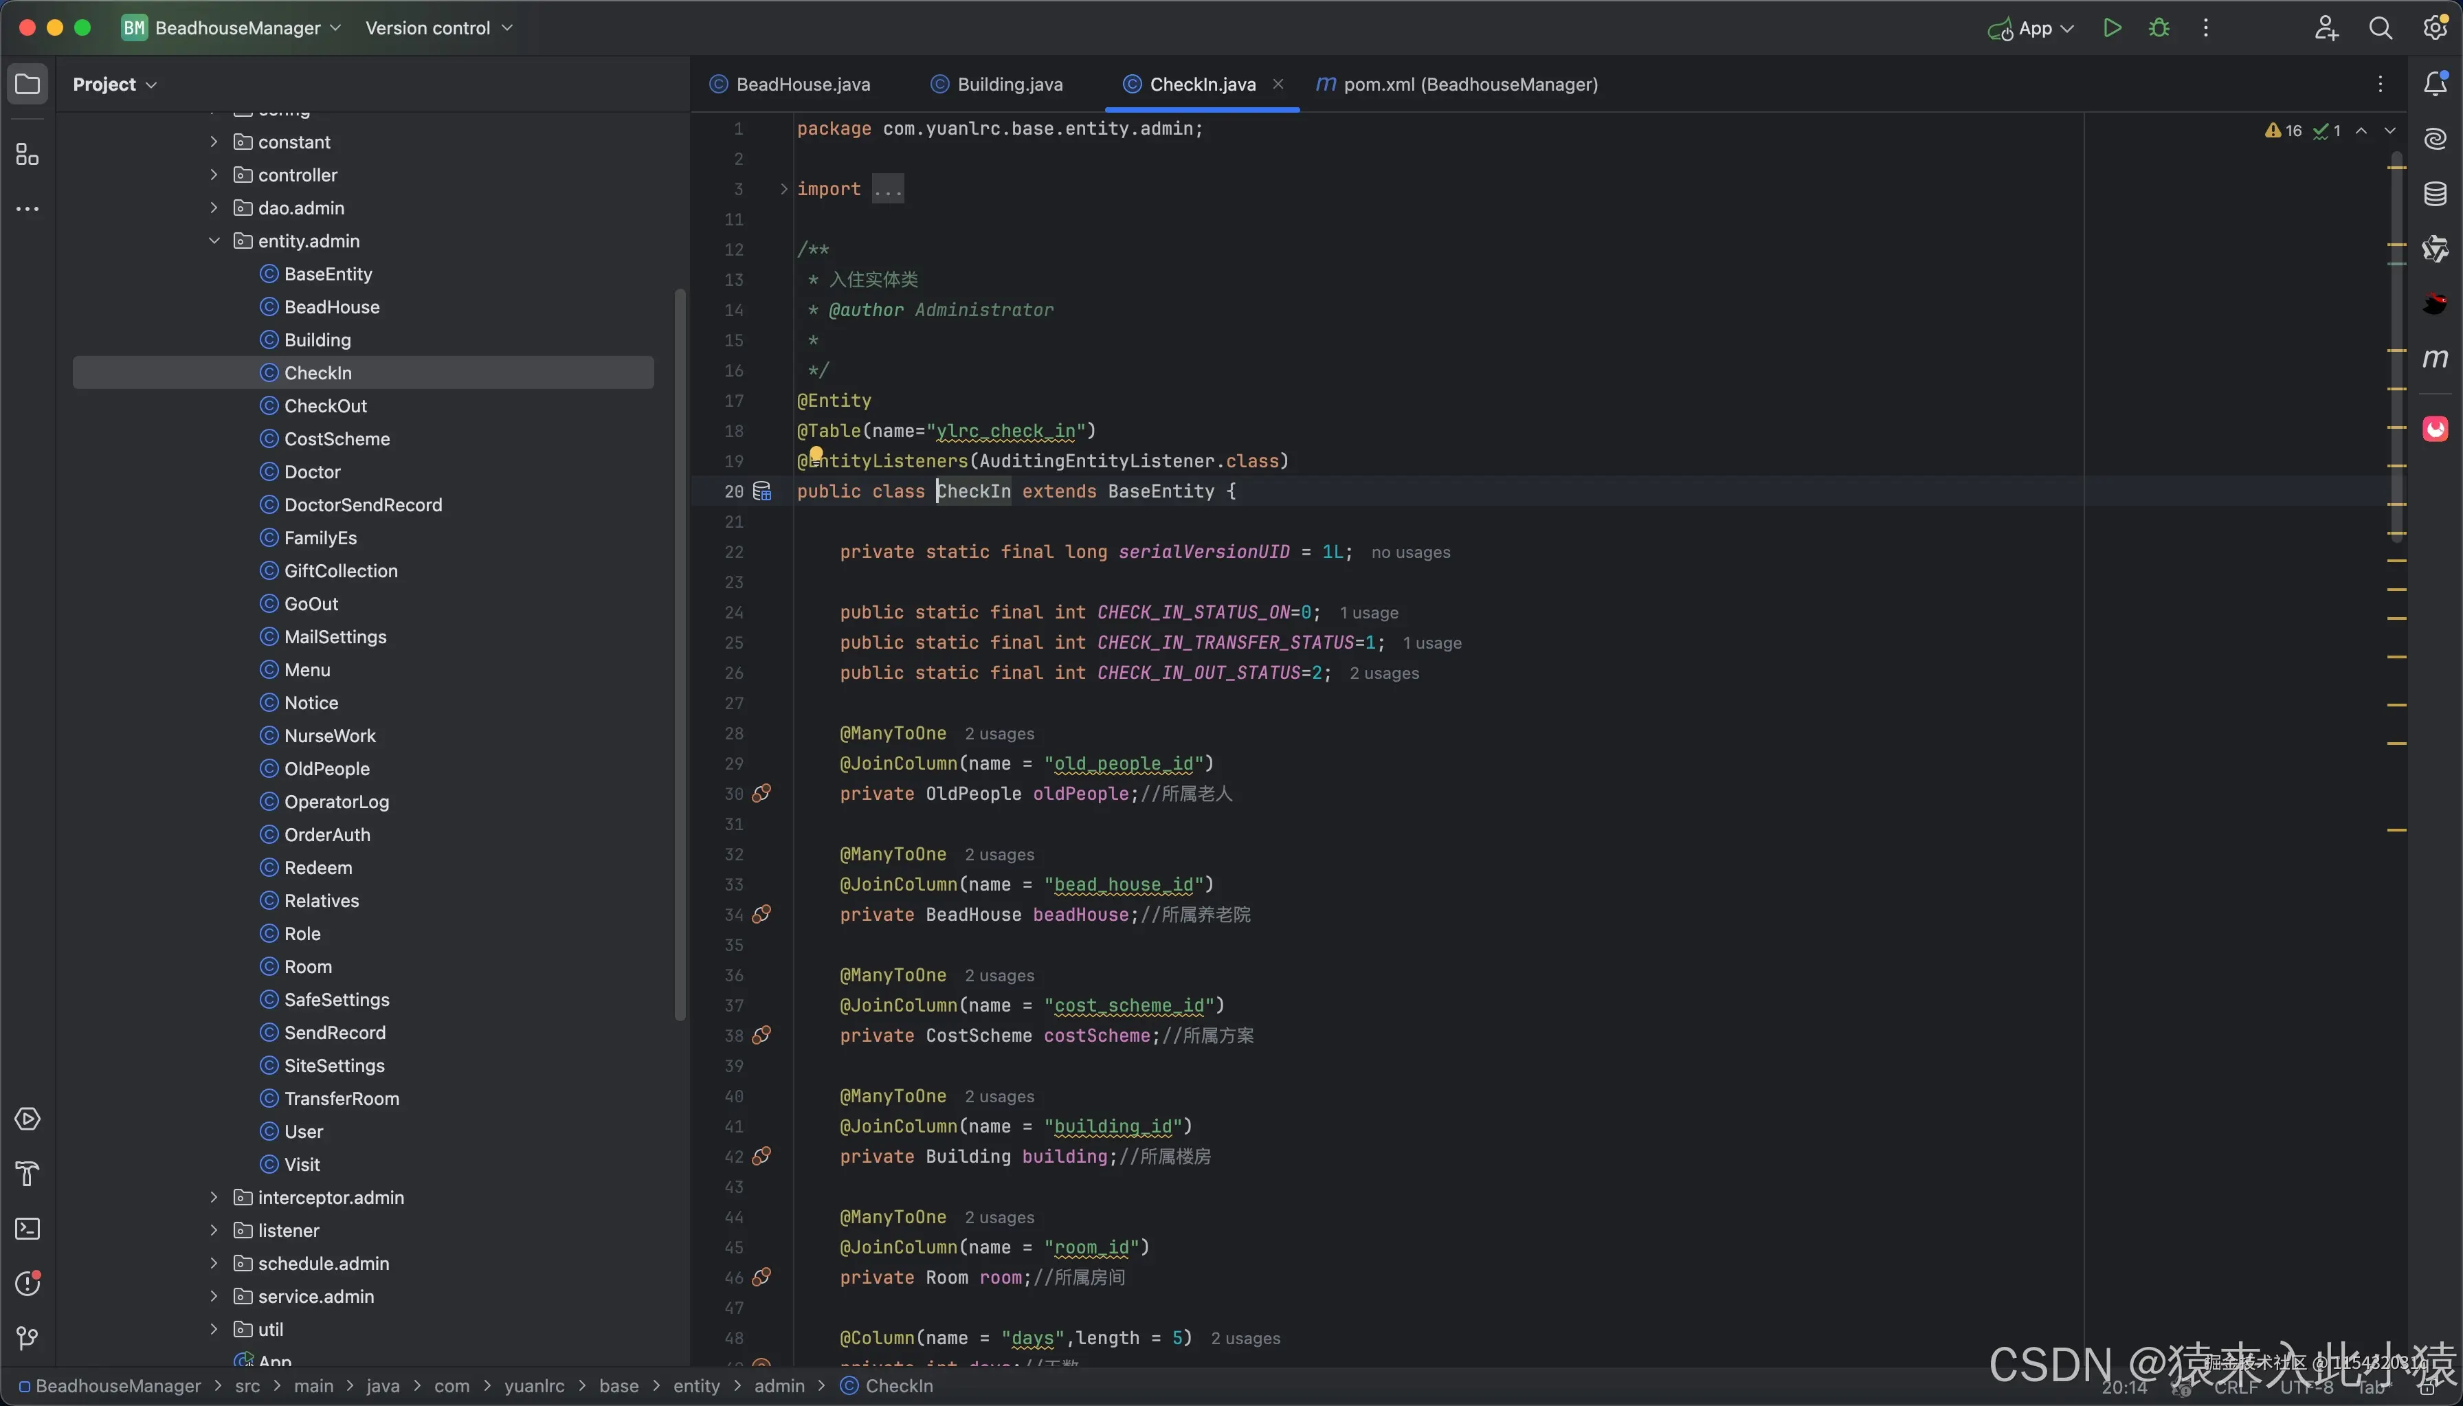The image size is (2463, 1406).
Task: Open the Structure tool window
Action: (x=27, y=155)
